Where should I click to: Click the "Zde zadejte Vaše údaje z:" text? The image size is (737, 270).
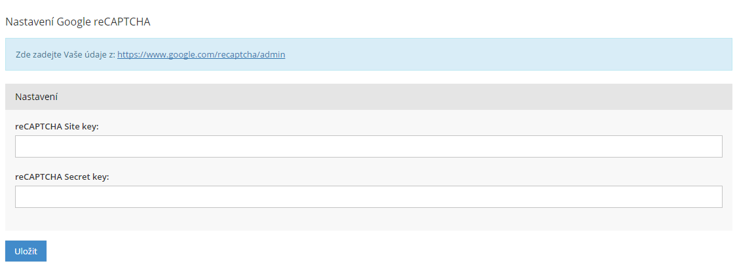pyautogui.click(x=65, y=55)
